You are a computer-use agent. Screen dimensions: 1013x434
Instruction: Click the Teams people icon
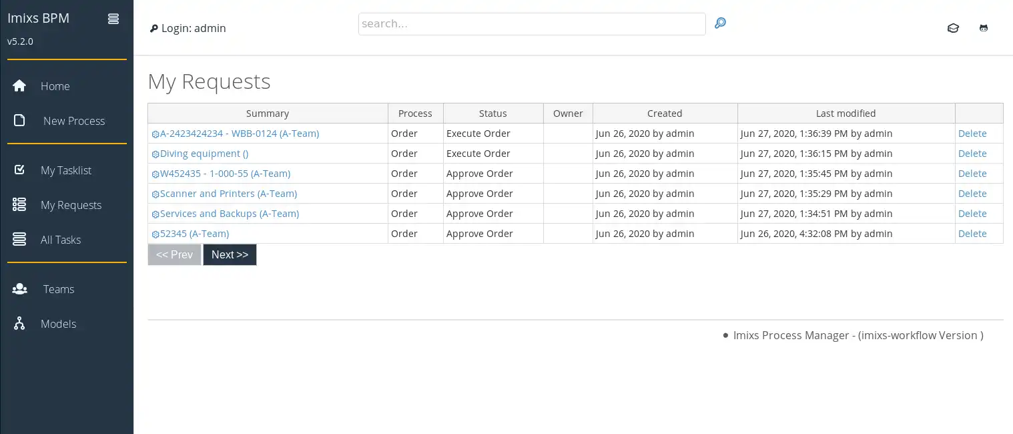pos(19,289)
